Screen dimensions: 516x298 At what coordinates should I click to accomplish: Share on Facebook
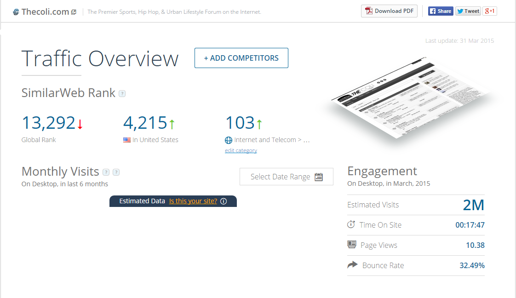[x=440, y=11]
